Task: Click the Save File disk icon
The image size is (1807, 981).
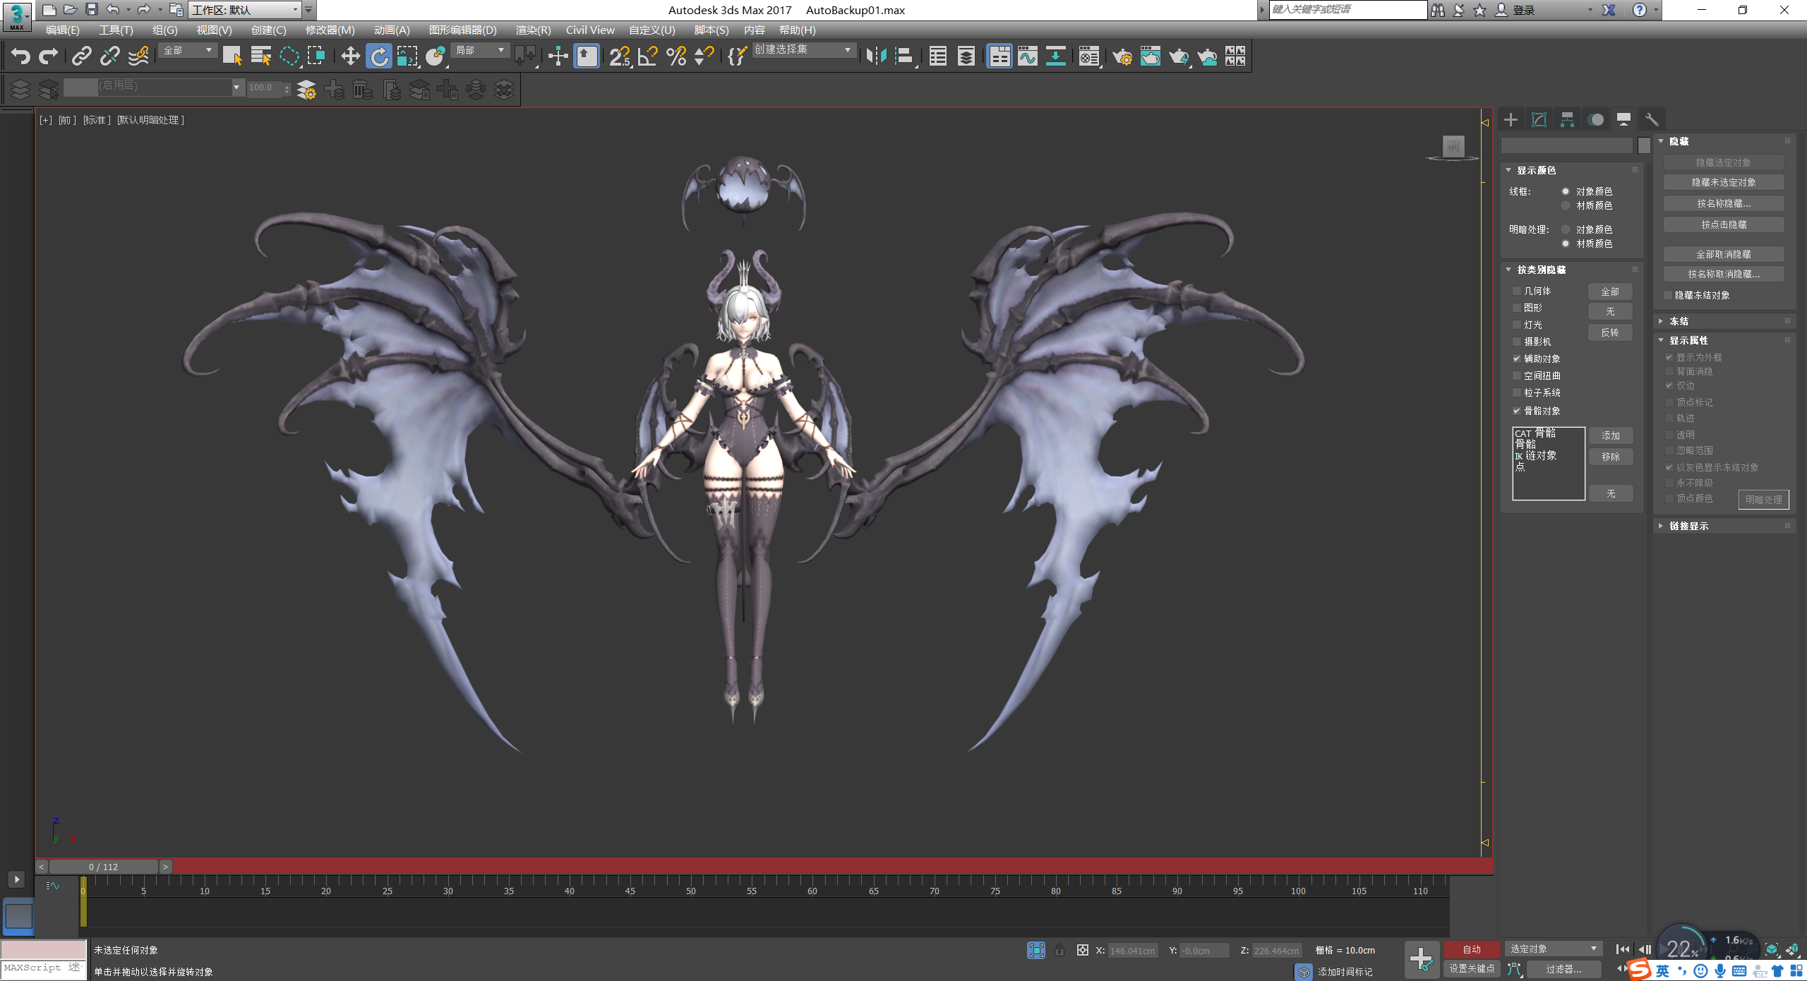Action: (91, 9)
